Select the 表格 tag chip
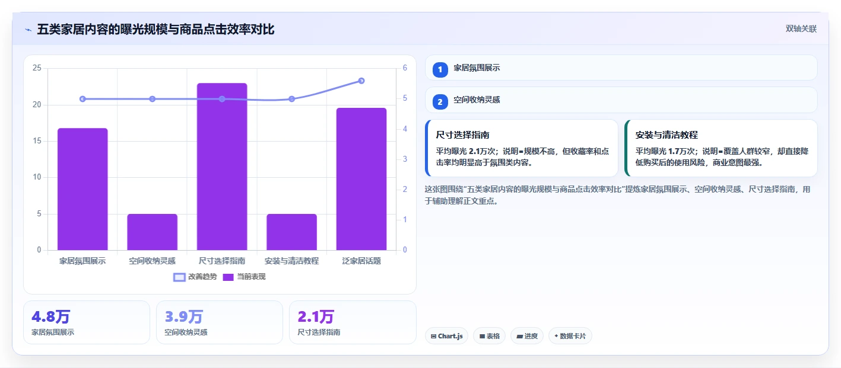 [489, 336]
